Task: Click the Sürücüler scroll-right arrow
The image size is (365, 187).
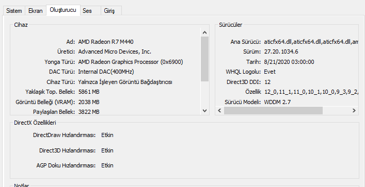Action: 354,111
